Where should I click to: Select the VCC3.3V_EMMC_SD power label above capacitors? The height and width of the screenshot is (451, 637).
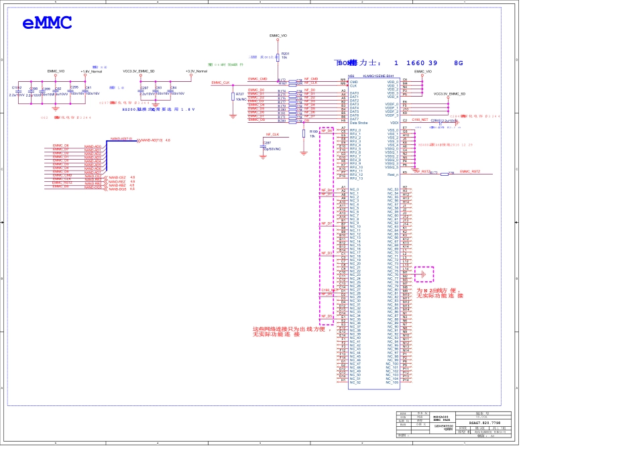(x=139, y=71)
